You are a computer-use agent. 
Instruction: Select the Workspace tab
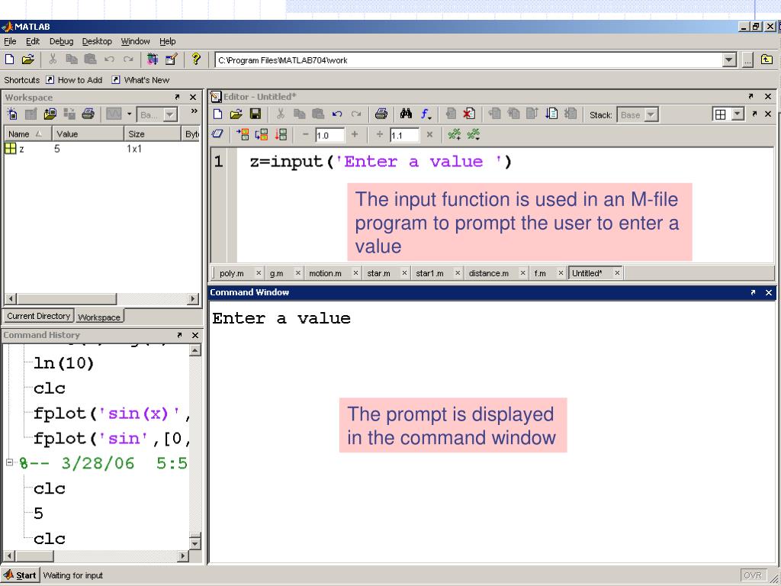tap(99, 317)
